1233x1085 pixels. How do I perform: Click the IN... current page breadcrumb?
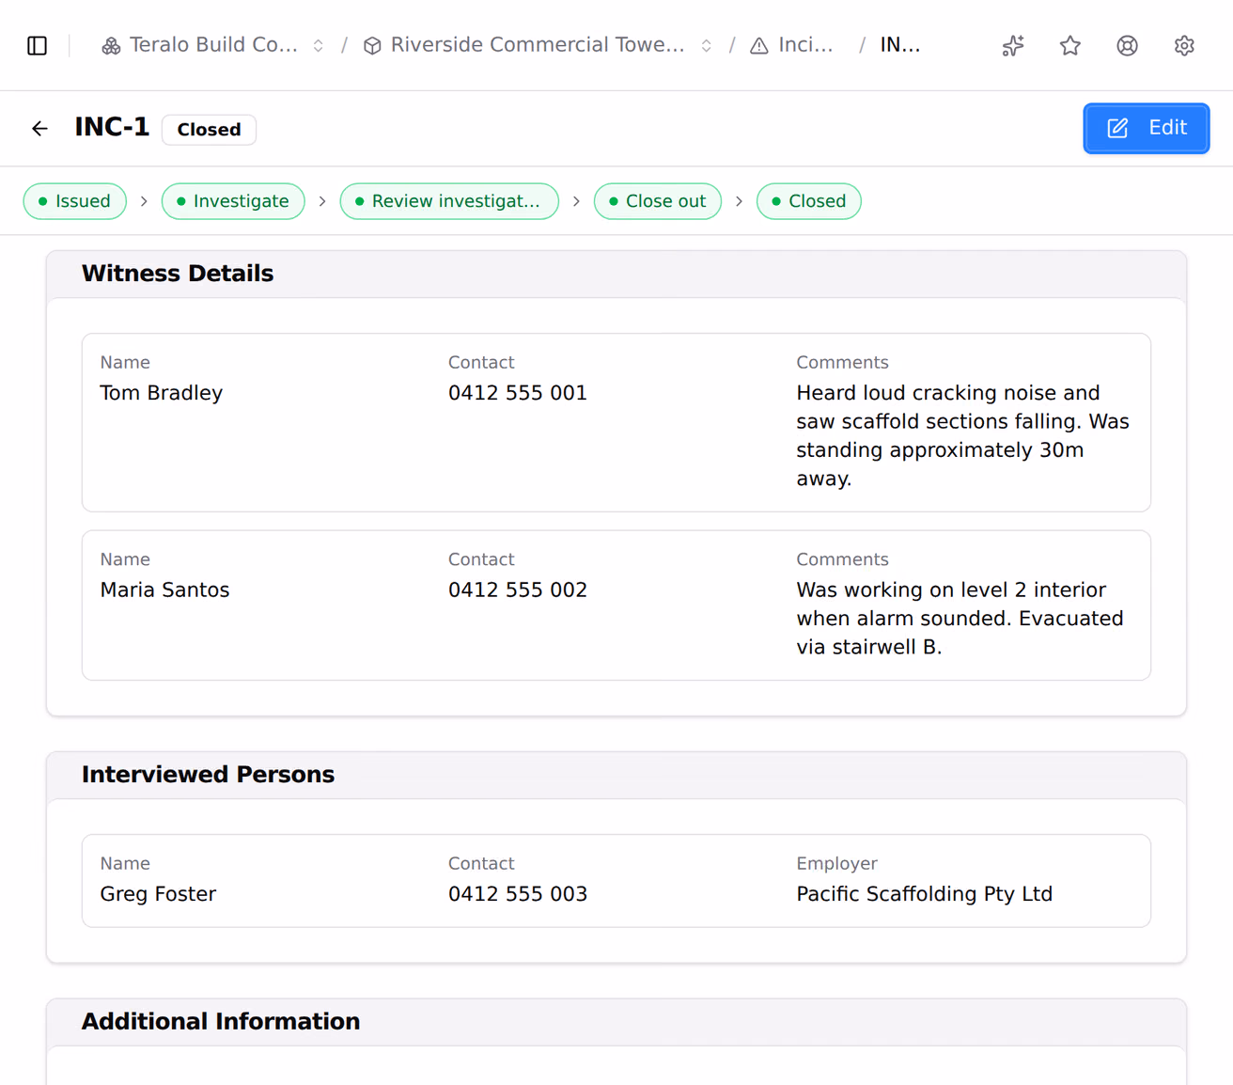[x=899, y=45]
